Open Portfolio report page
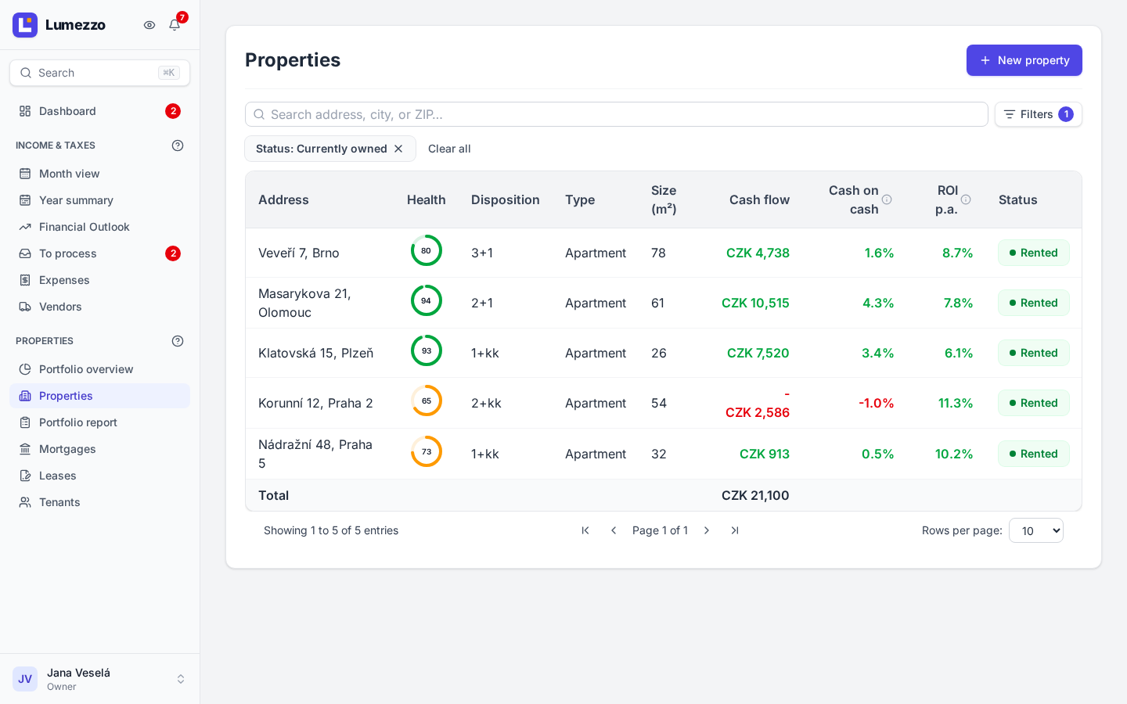The height and width of the screenshot is (704, 1127). 99,422
